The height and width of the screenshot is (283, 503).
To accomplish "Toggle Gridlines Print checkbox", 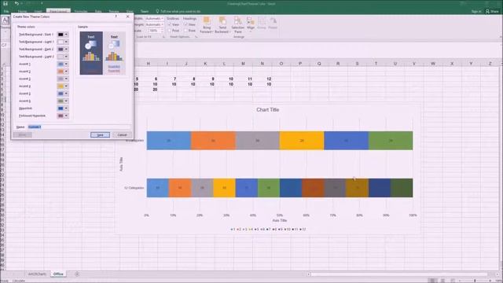I will [170, 31].
